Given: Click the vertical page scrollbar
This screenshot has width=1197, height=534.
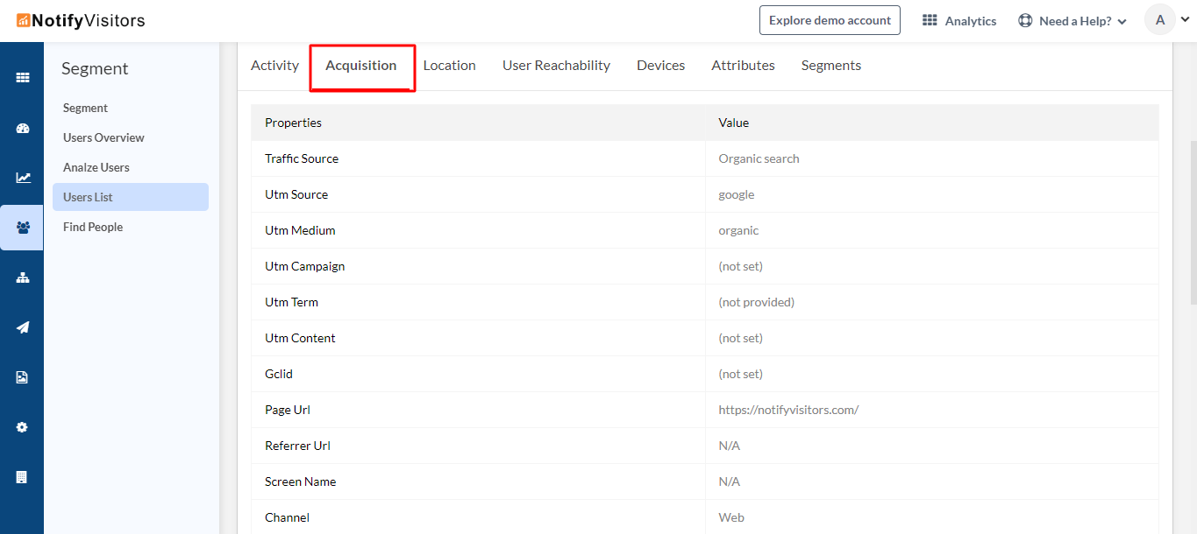Looking at the screenshot, I should pos(1193,223).
